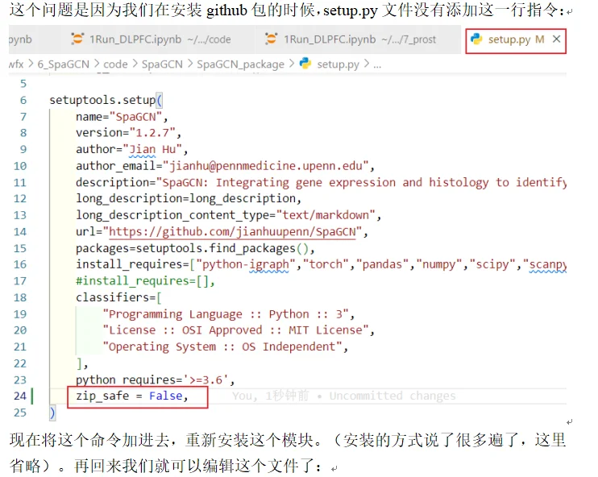This screenshot has width=598, height=477.
Task: Click the version="1.2.7" text
Action: coord(128,133)
